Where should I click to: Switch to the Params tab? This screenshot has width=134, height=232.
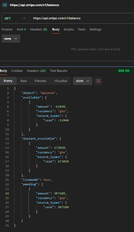click(7, 29)
